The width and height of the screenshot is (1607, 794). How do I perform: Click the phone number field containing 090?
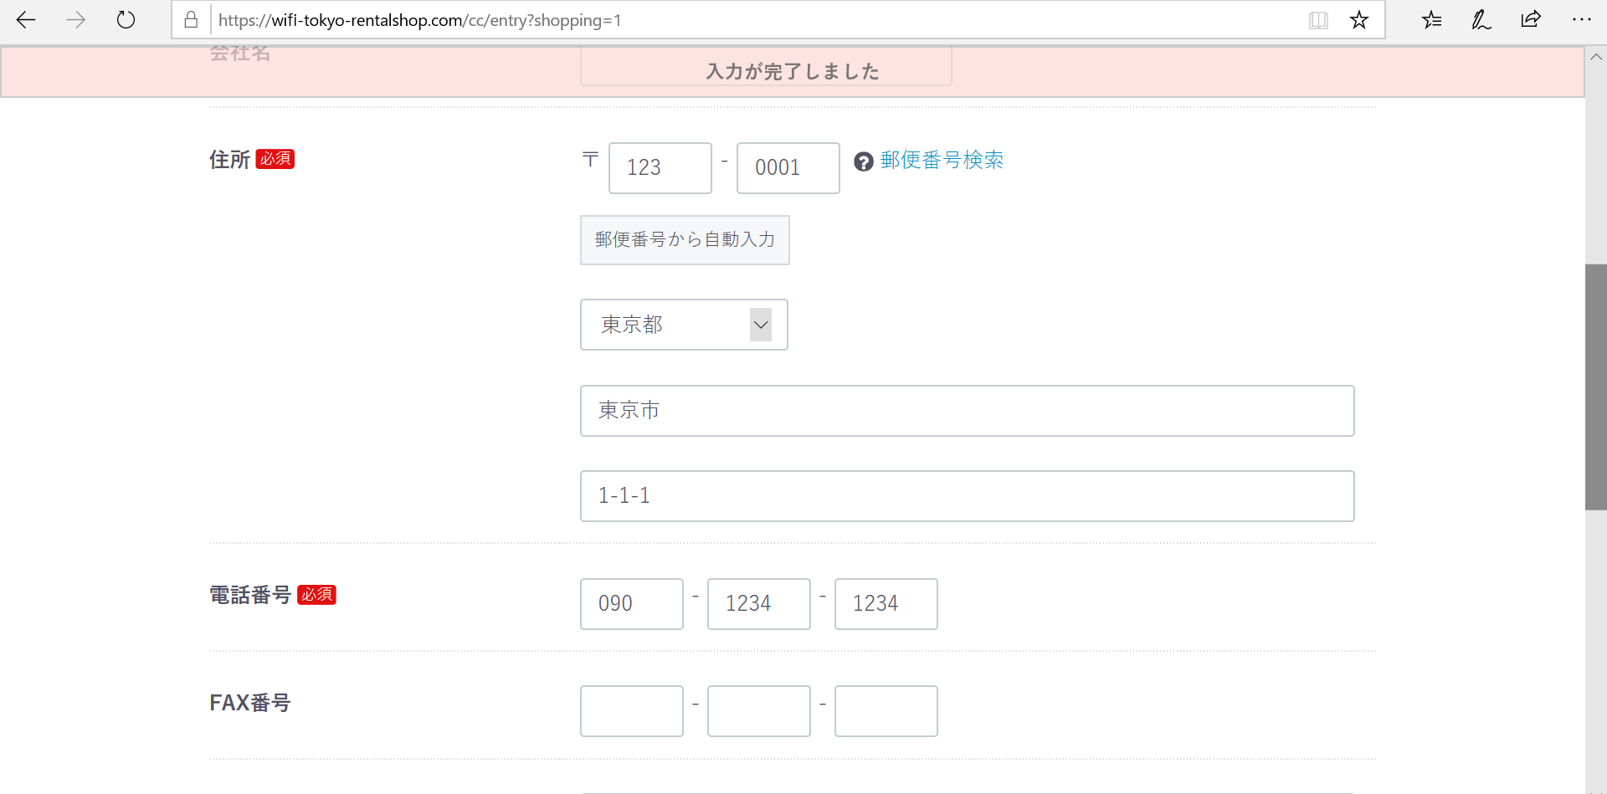[631, 604]
